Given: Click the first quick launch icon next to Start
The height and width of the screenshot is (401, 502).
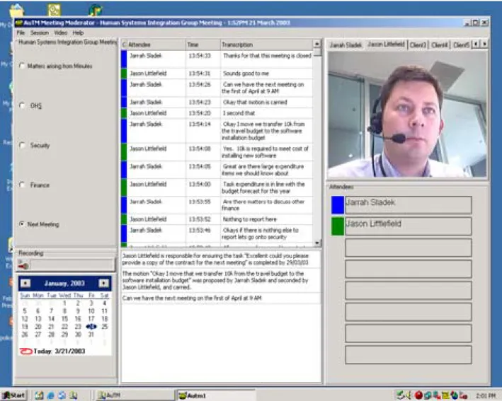Looking at the screenshot, I should tap(39, 395).
